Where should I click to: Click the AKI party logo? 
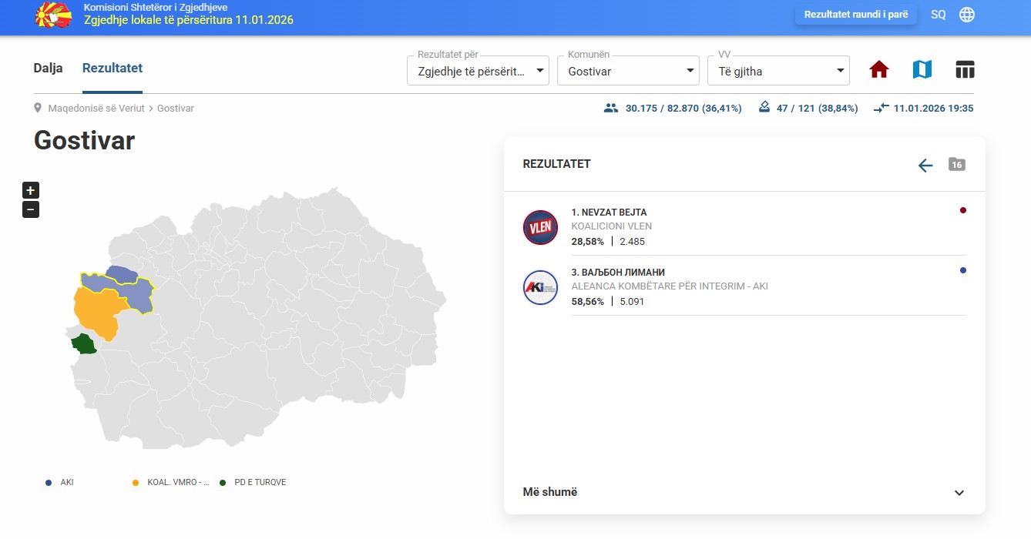[540, 287]
